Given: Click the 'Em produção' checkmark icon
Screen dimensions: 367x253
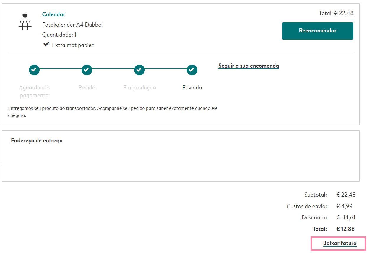Looking at the screenshot, I should coord(139,70).
